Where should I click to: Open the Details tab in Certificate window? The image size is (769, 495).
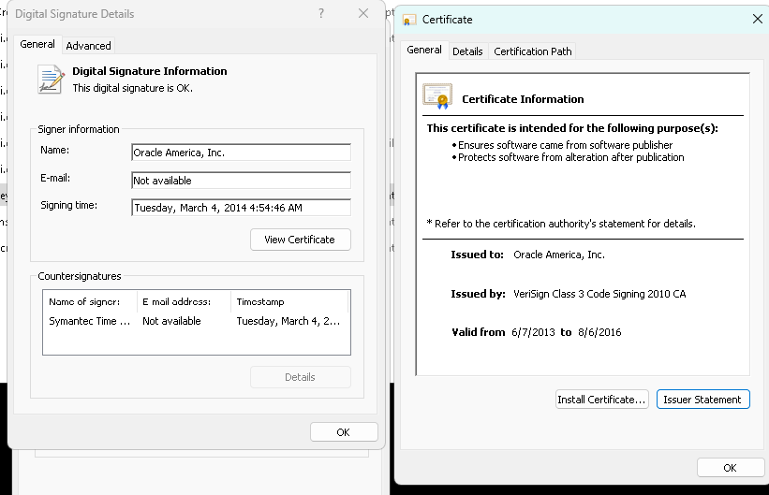point(467,51)
